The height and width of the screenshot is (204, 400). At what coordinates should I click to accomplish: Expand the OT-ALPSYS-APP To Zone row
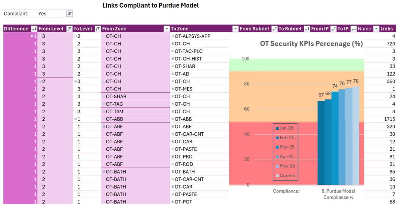coord(173,36)
